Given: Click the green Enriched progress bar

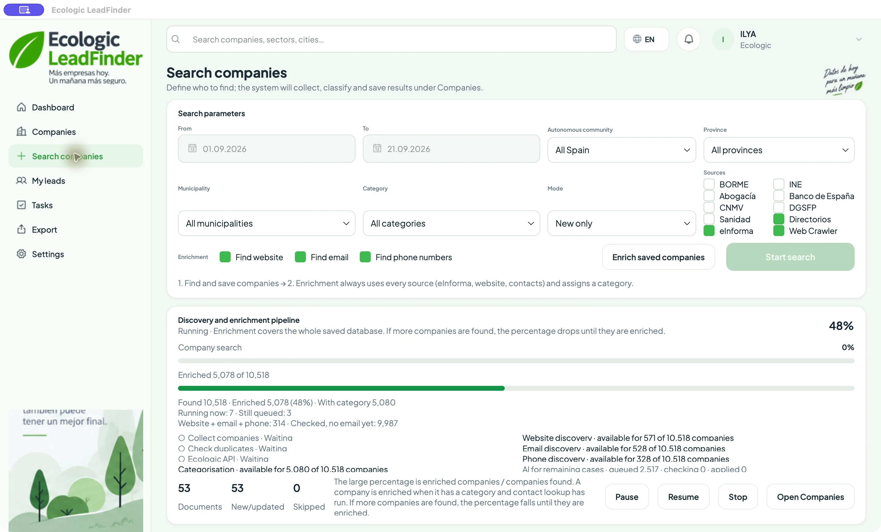Looking at the screenshot, I should pyautogui.click(x=341, y=388).
